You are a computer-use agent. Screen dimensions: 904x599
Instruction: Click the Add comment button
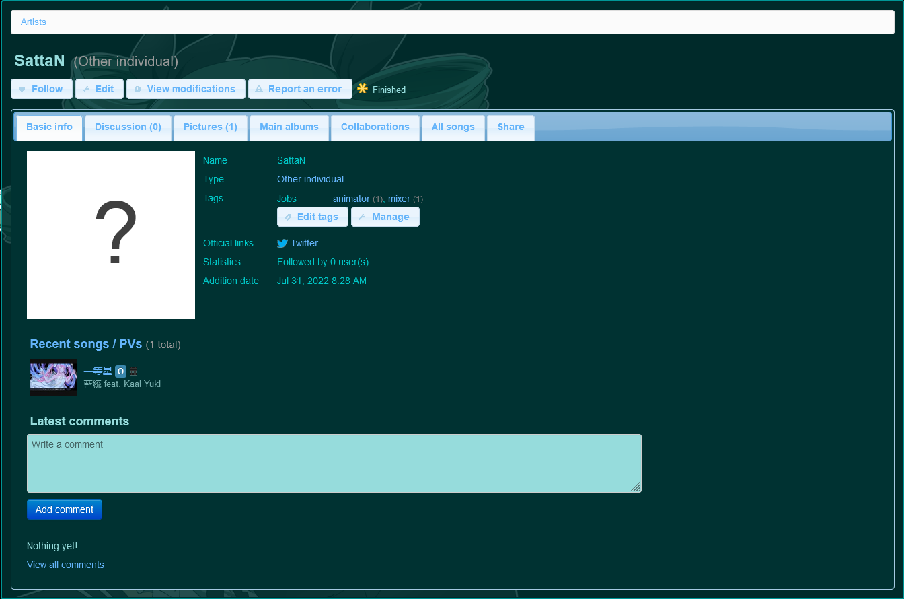point(65,509)
